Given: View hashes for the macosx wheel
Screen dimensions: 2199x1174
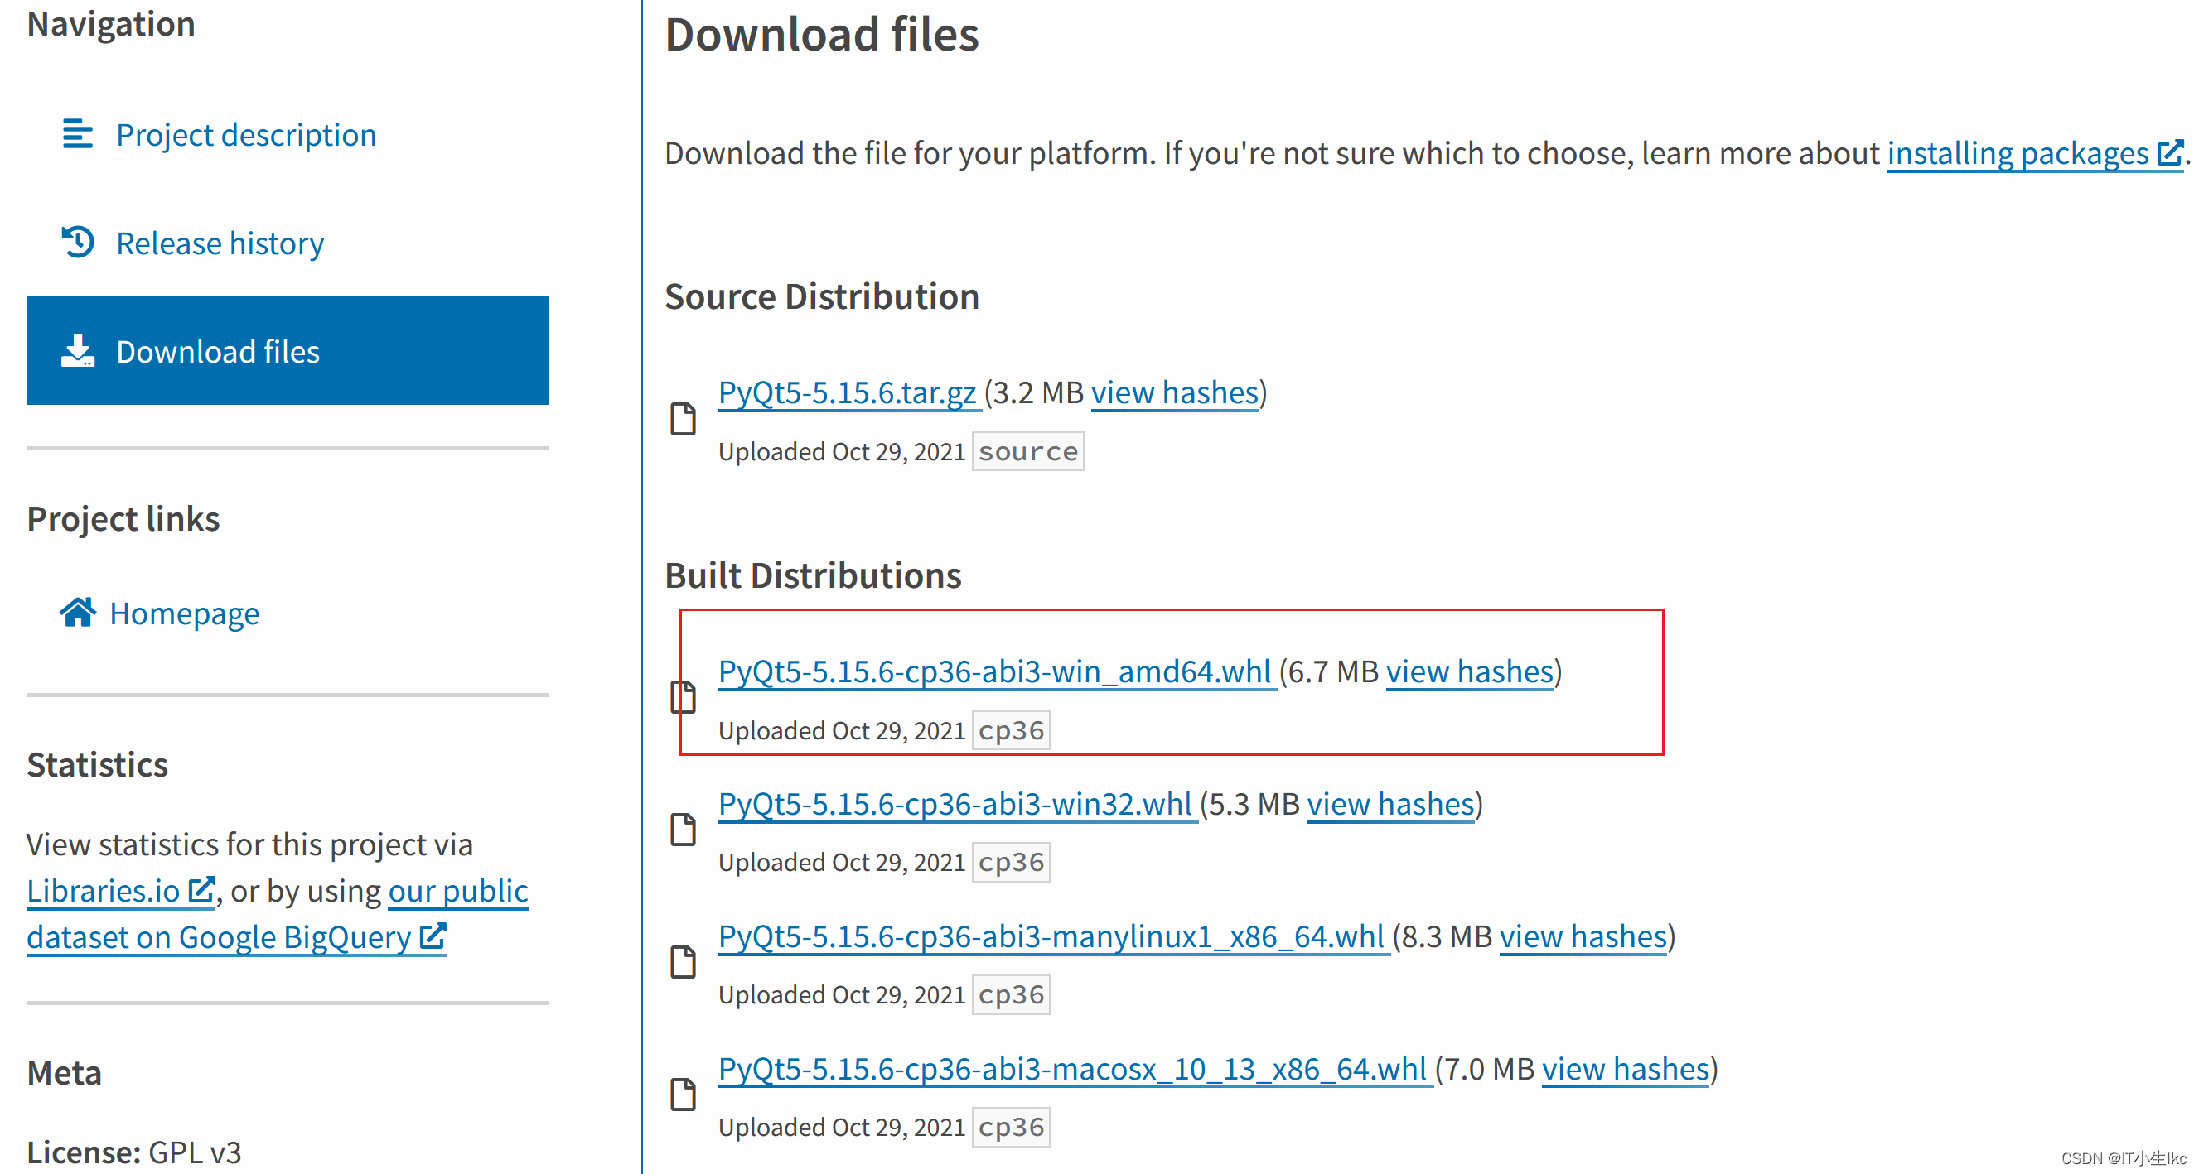Looking at the screenshot, I should (1625, 1068).
